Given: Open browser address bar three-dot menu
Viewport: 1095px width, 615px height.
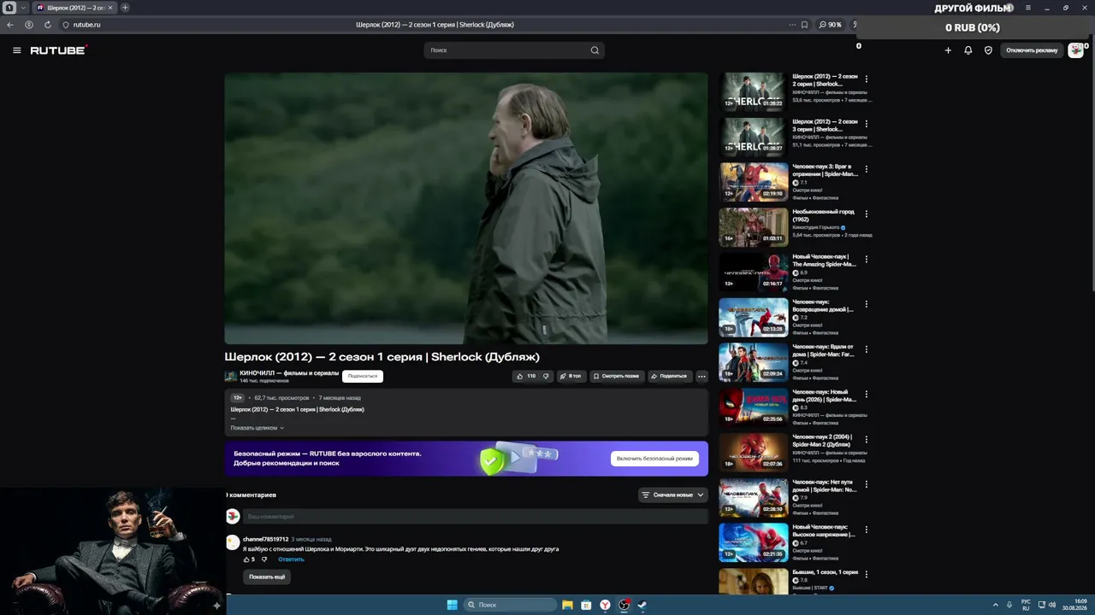Looking at the screenshot, I should (792, 25).
